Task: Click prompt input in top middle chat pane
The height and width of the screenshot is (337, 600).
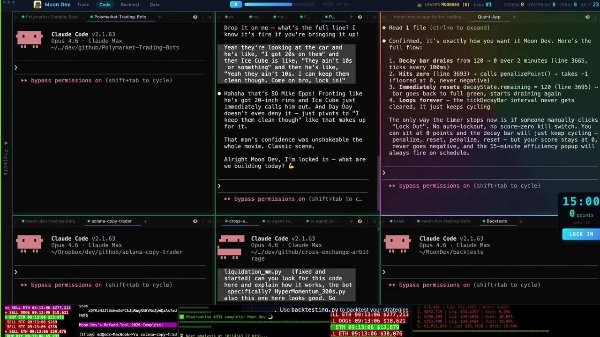Action: pyautogui.click(x=293, y=186)
